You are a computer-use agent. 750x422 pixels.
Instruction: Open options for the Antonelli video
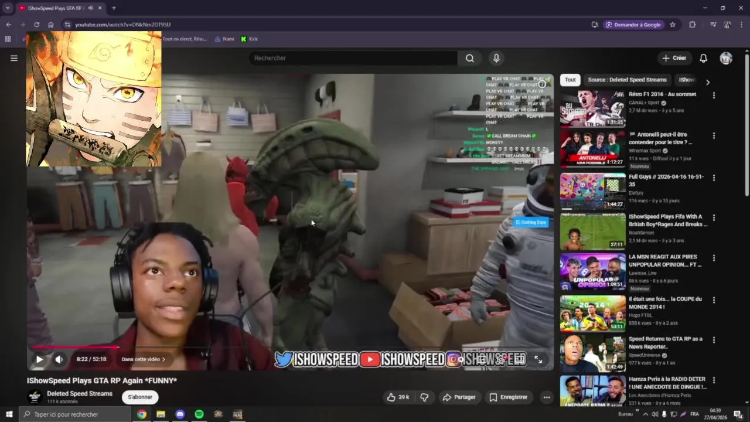click(714, 135)
